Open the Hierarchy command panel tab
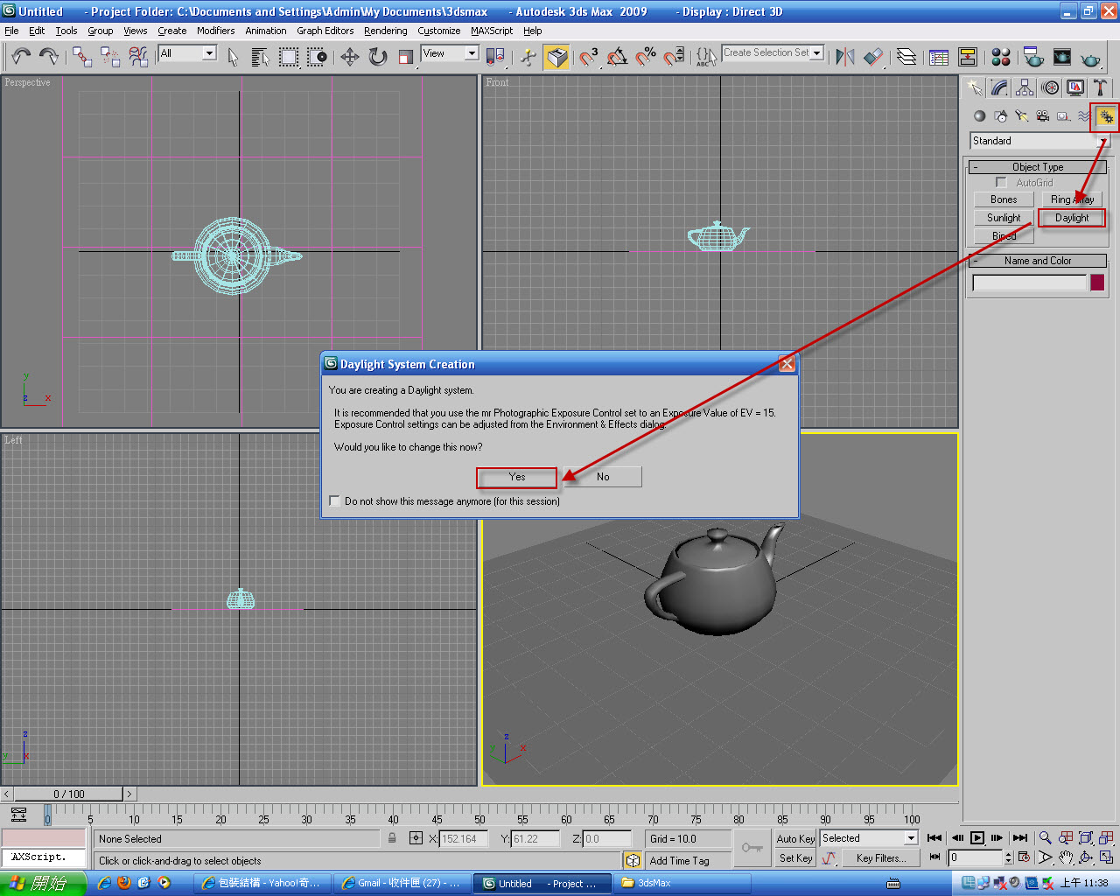1120x896 pixels. 1025,87
